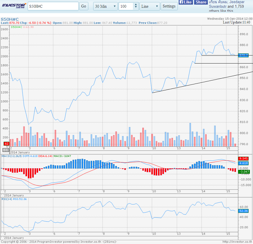This screenshot has height=244, width=253.
Task: Increase bar count with up stepper arrow
Action: (x=136, y=5)
